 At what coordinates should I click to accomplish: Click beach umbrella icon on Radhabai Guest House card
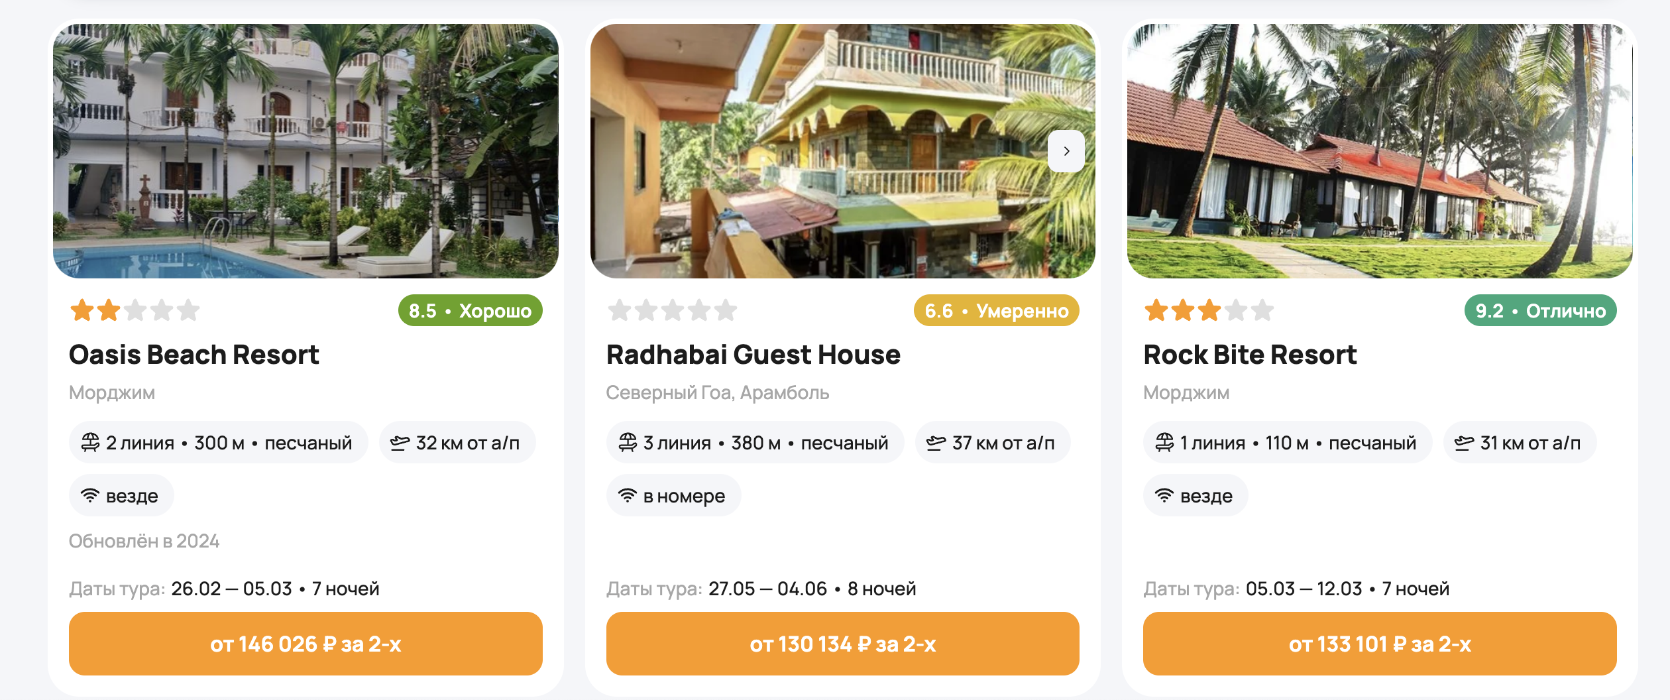coord(627,442)
